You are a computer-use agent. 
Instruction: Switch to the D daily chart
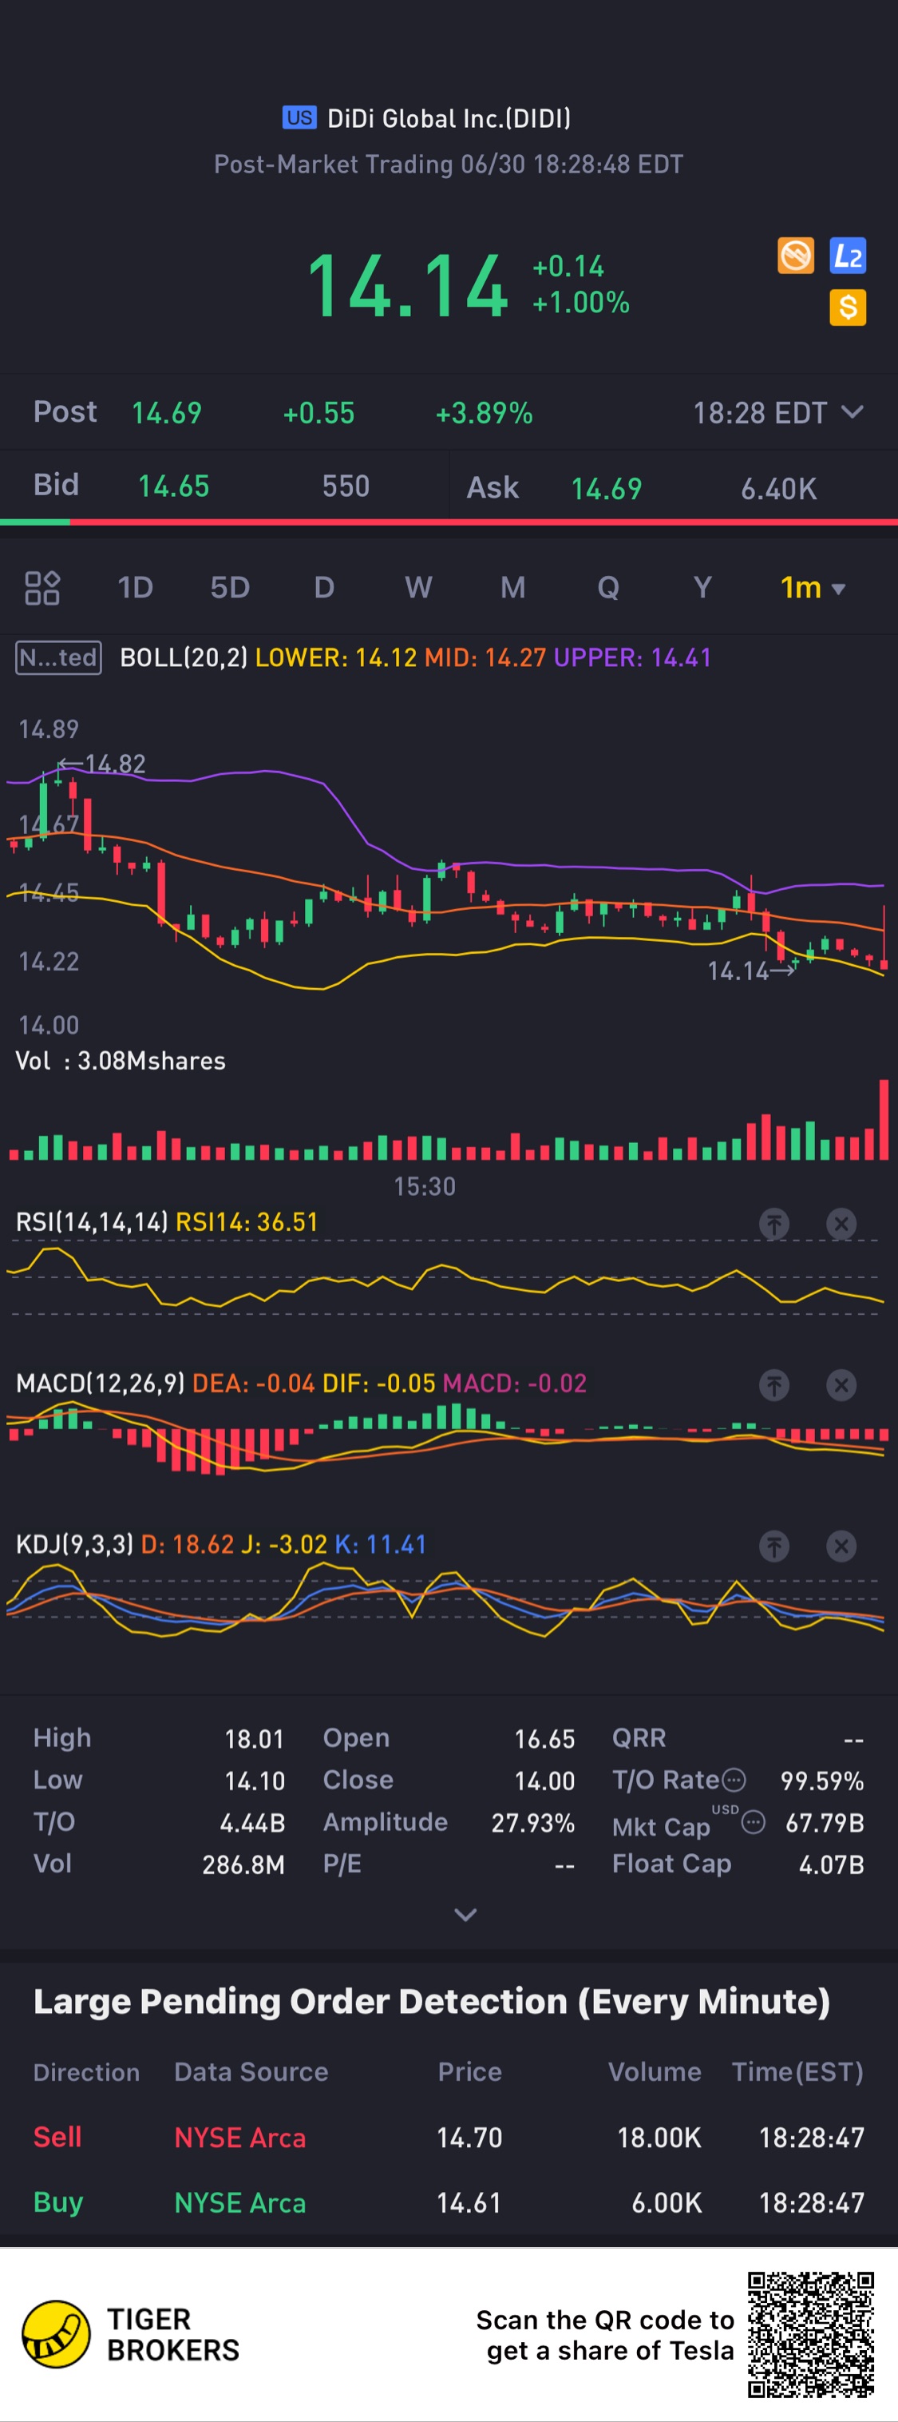[x=324, y=588]
